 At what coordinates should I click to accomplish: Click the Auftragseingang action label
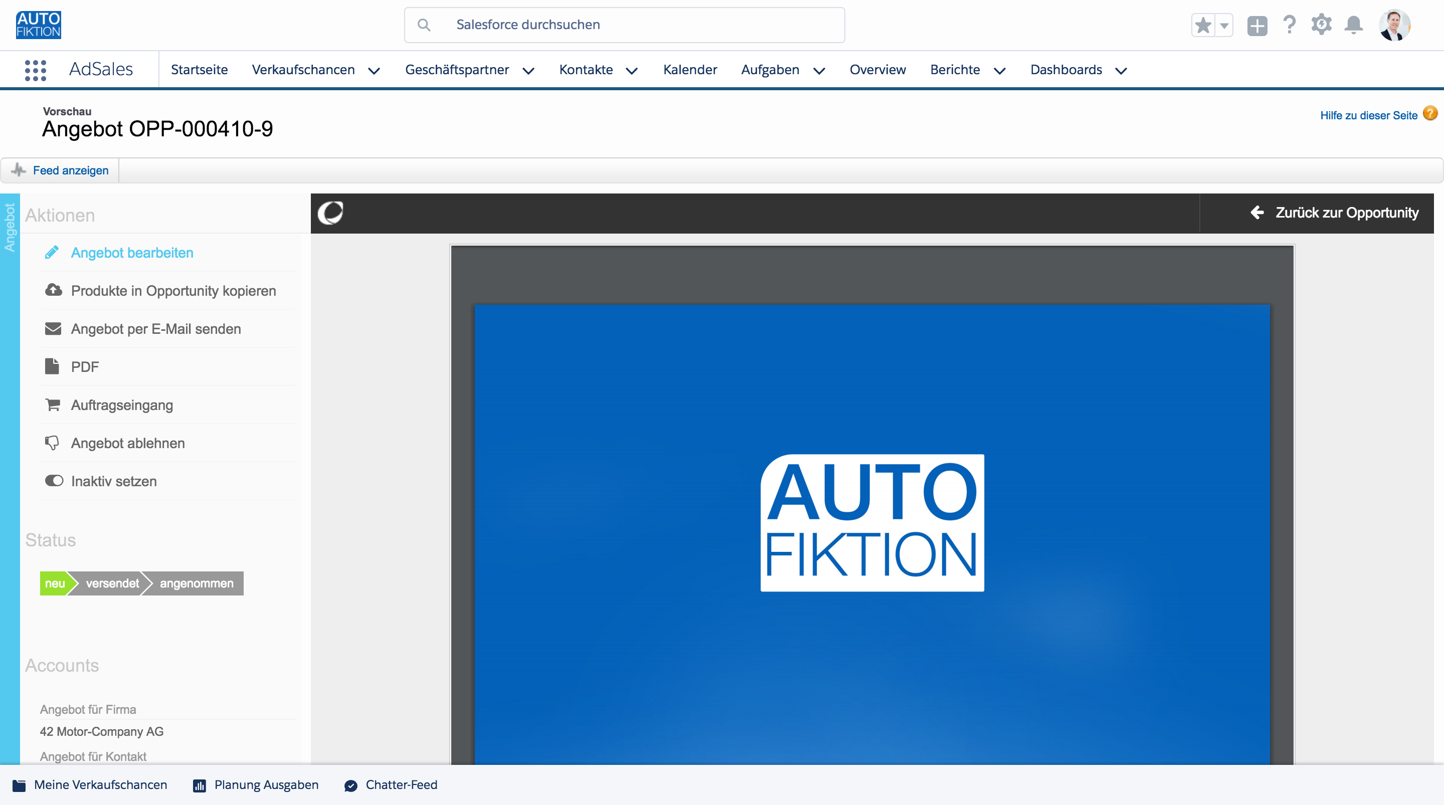tap(122, 406)
